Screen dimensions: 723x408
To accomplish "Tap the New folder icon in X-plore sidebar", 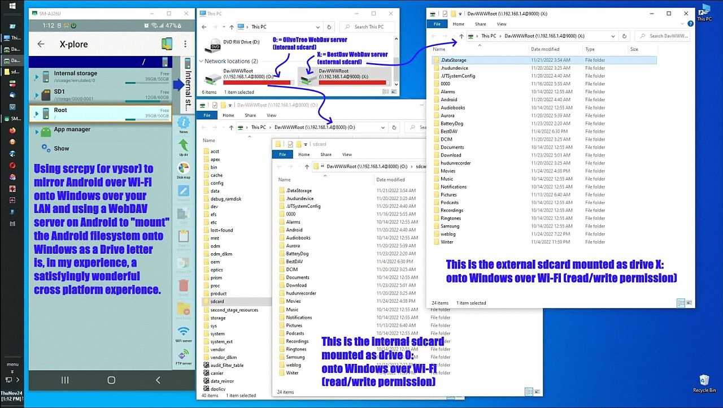I will point(184,310).
